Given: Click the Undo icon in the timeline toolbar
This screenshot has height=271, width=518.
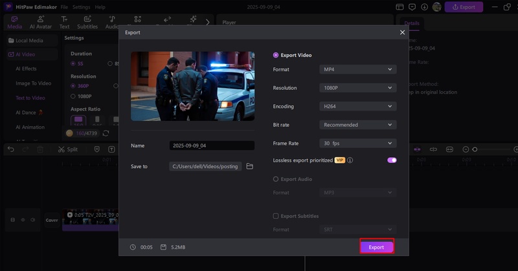Looking at the screenshot, I should click(x=11, y=149).
